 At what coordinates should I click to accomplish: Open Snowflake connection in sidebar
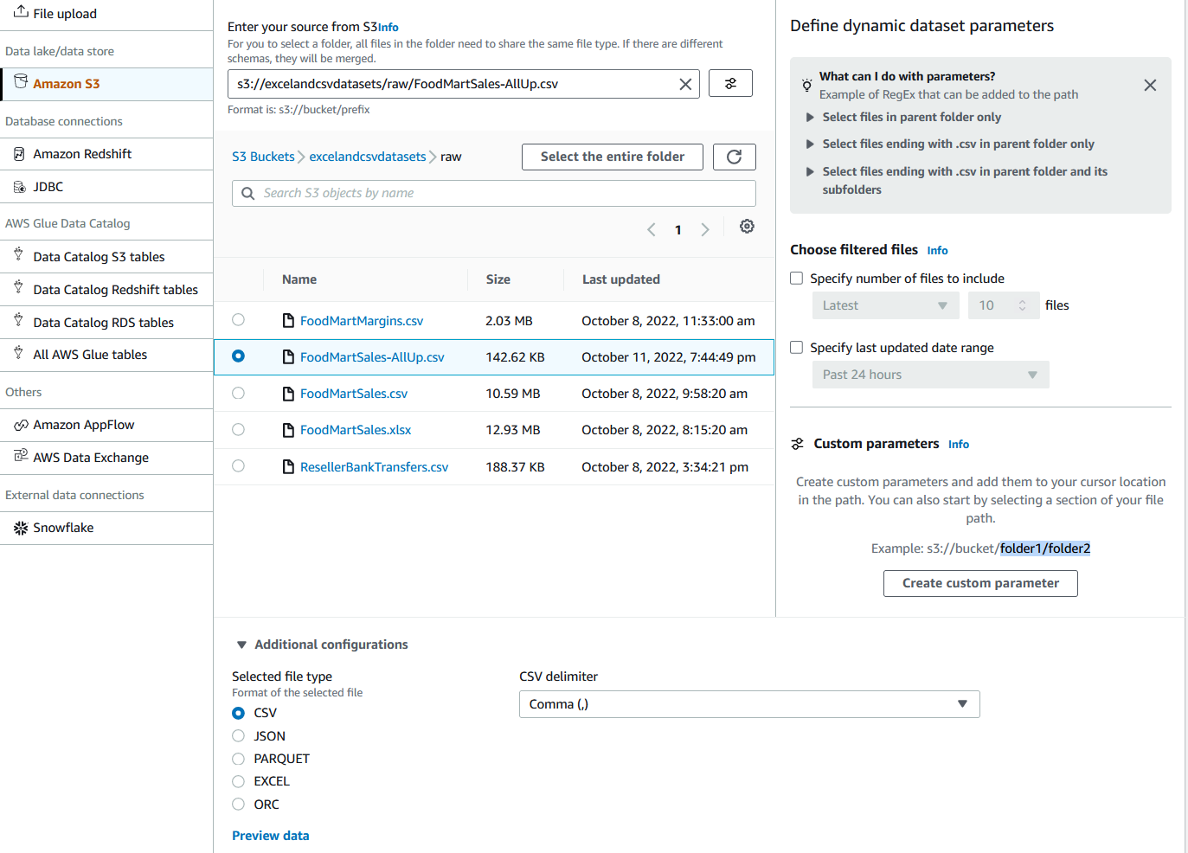[x=106, y=528]
